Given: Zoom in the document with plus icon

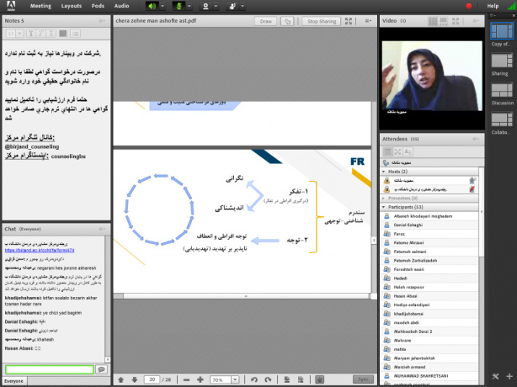Looking at the screenshot, I should 200,379.
